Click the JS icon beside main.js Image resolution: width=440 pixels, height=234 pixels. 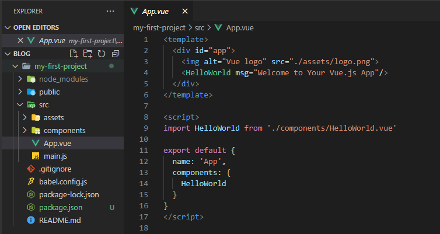pos(36,156)
